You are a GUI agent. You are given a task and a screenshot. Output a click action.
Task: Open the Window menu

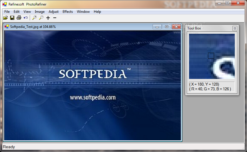tap(83, 12)
